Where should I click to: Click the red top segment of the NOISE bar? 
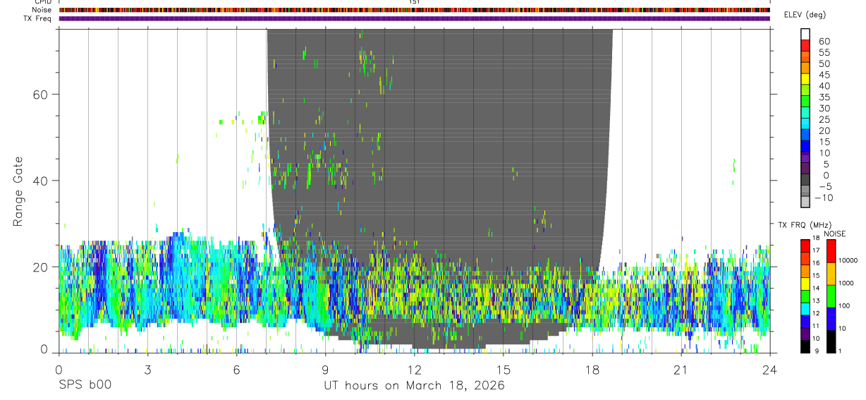[x=831, y=251]
